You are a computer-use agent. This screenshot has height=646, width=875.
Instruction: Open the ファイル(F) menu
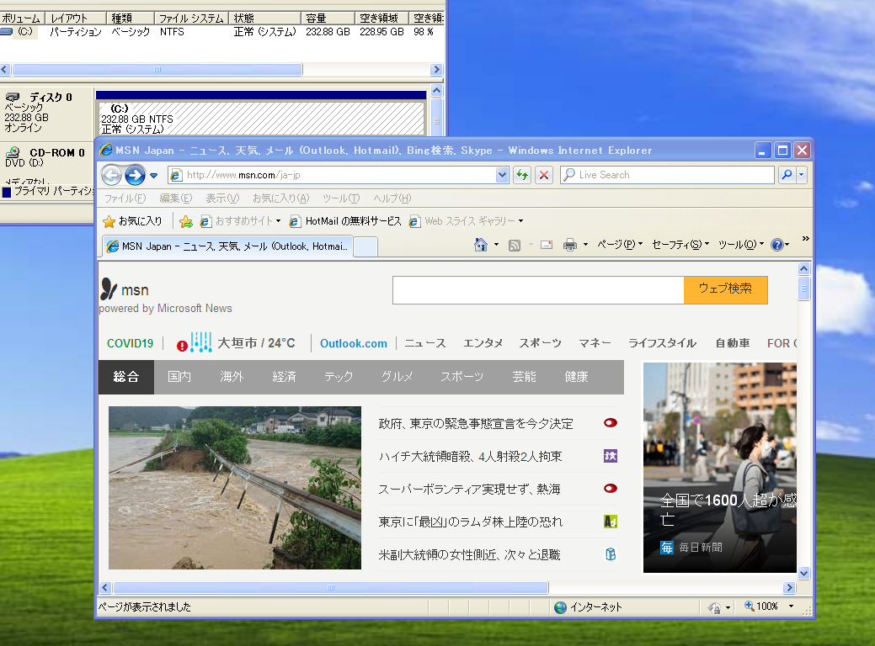[x=125, y=199]
